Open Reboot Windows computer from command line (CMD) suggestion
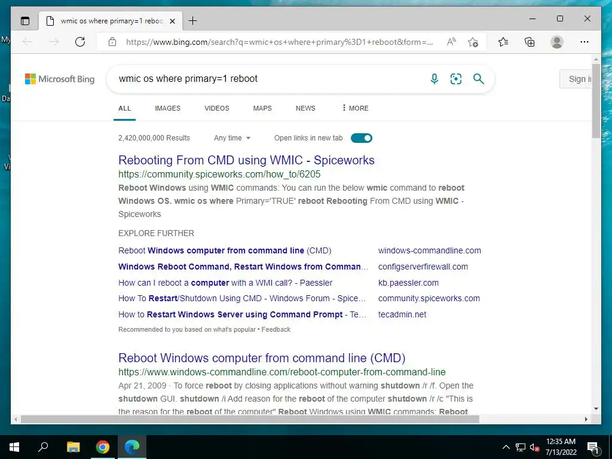Screen dimensions: 612x459 (x=225, y=250)
